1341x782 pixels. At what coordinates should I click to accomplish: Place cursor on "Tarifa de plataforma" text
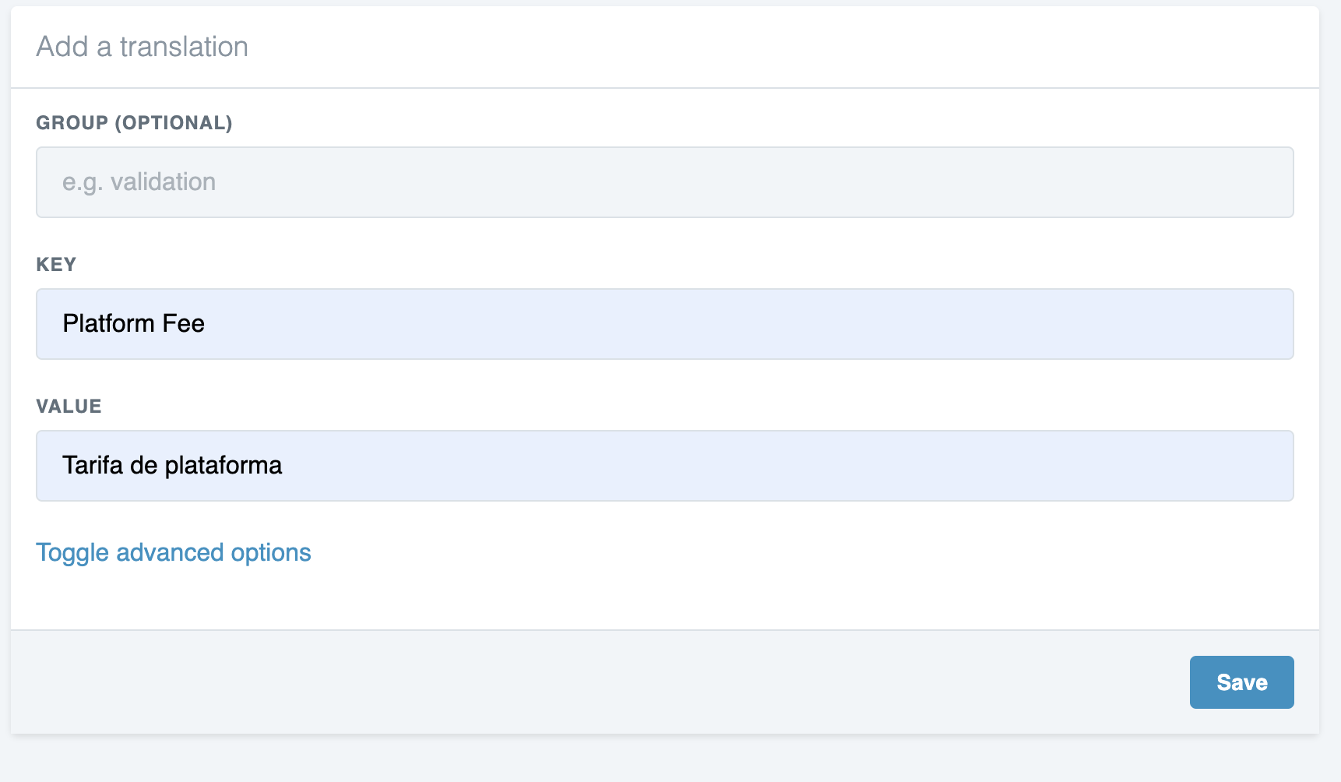[x=172, y=466]
